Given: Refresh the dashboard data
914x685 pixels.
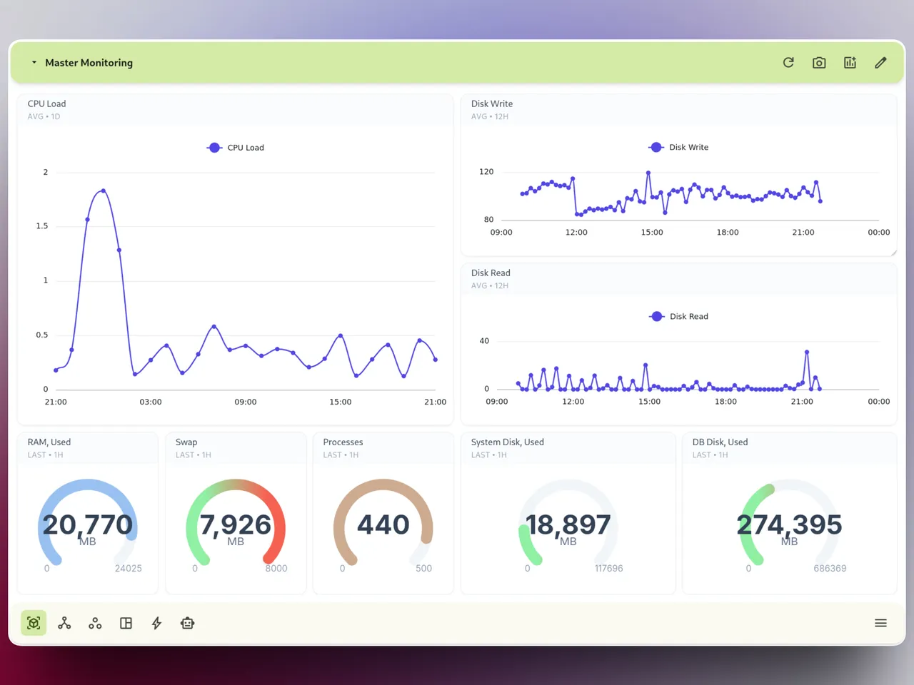Looking at the screenshot, I should [788, 63].
